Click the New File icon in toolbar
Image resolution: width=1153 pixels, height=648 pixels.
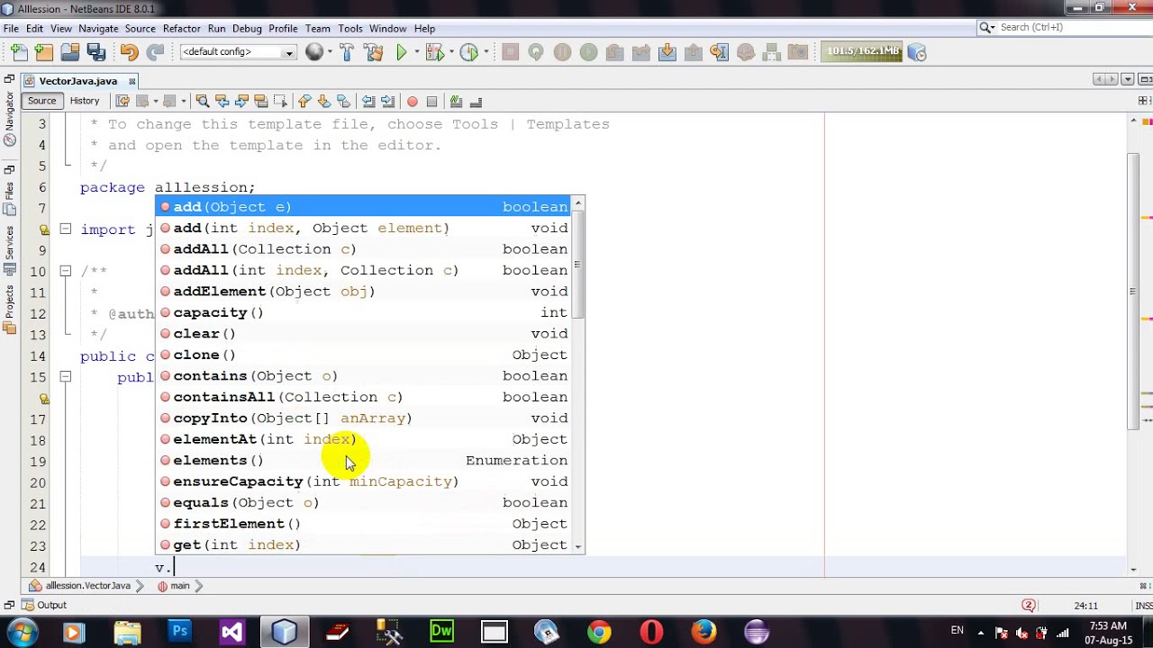pos(20,52)
